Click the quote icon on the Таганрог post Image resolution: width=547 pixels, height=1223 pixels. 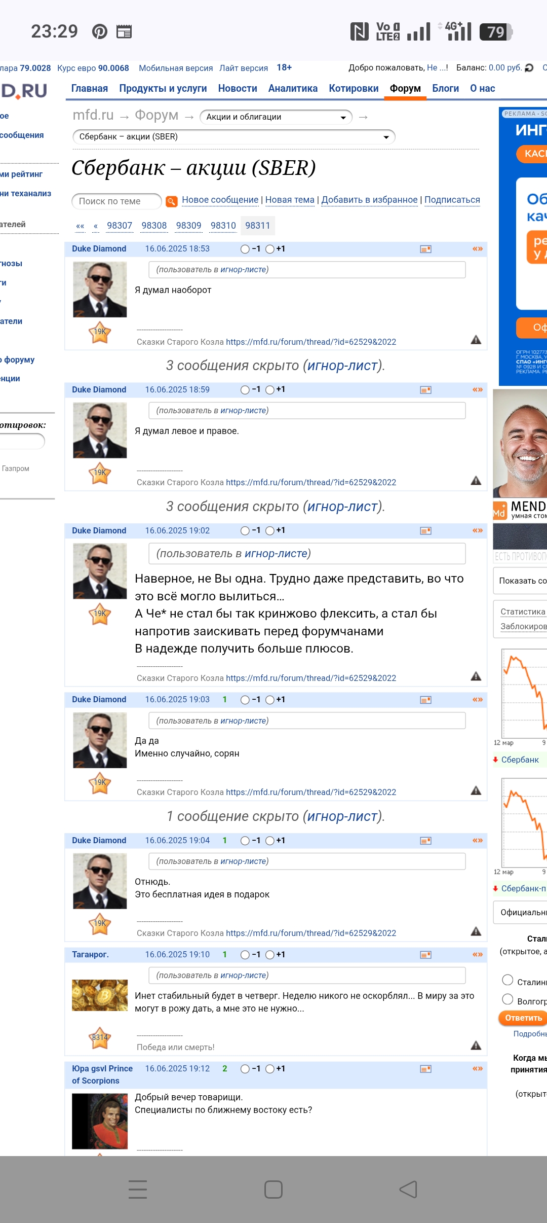pos(478,955)
